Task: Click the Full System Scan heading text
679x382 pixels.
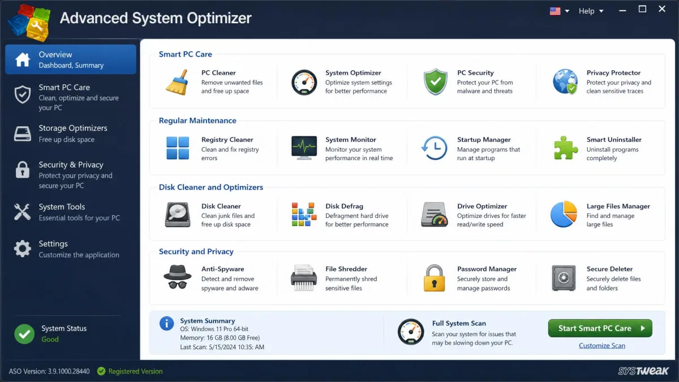Action: (x=459, y=323)
